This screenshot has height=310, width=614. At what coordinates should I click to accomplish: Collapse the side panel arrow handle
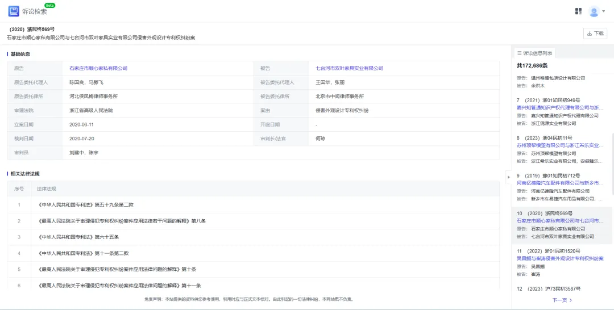click(x=509, y=177)
